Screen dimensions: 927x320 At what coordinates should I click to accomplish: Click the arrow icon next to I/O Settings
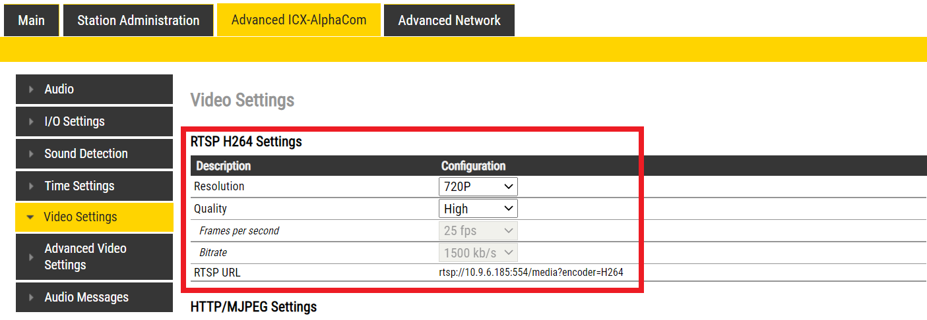point(31,122)
